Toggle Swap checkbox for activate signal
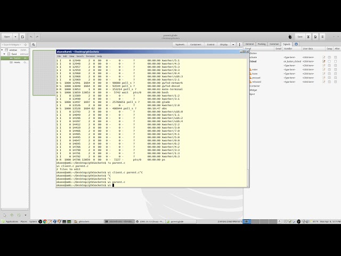 (329, 57)
